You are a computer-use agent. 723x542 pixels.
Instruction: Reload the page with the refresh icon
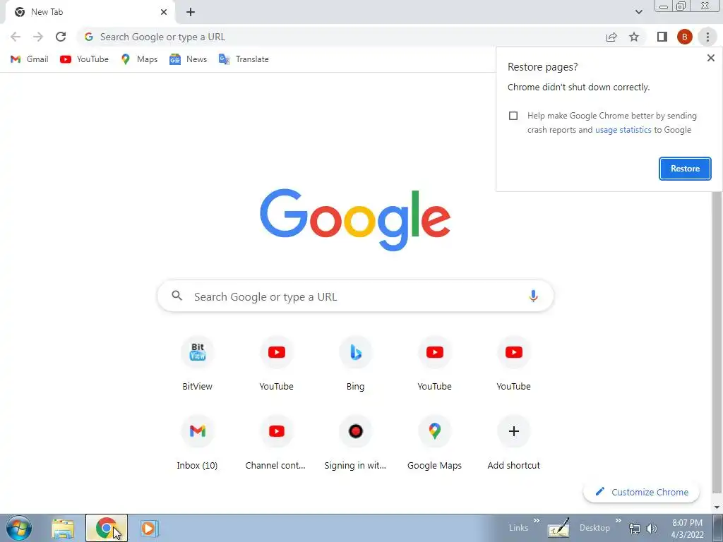[x=61, y=37]
